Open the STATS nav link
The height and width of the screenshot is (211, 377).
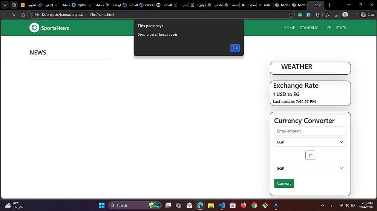[x=341, y=28]
